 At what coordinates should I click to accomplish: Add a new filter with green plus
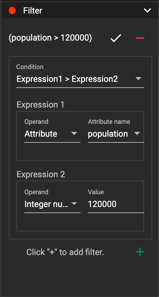pos(140,252)
